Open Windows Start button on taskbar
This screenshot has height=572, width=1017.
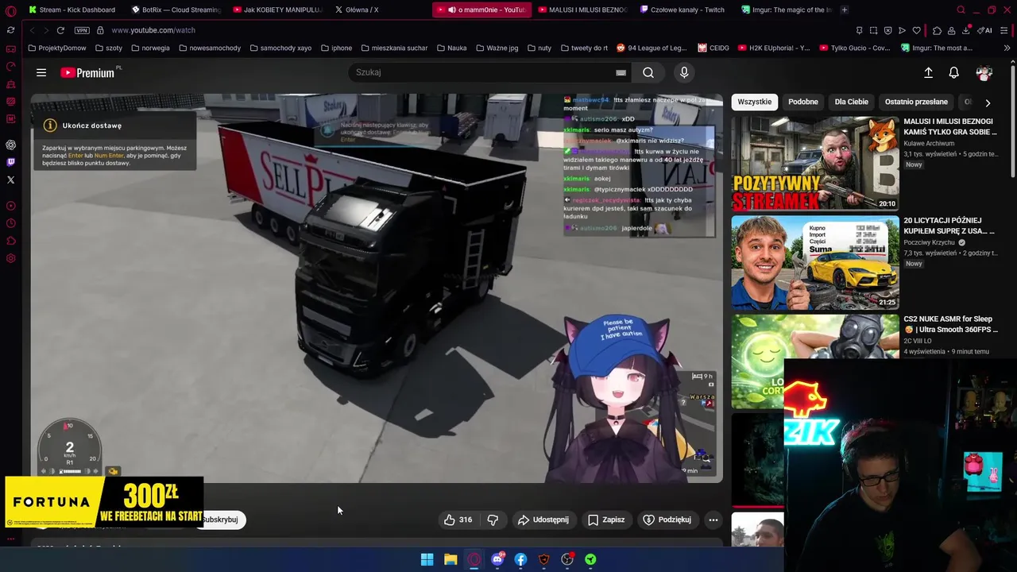pyautogui.click(x=427, y=559)
